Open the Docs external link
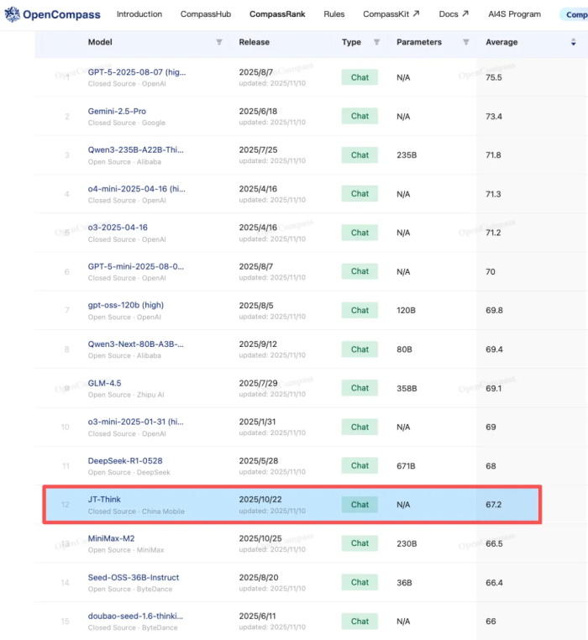588x640 pixels. pyautogui.click(x=454, y=14)
